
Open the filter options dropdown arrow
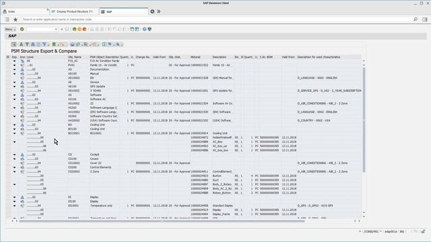(x=48, y=45)
